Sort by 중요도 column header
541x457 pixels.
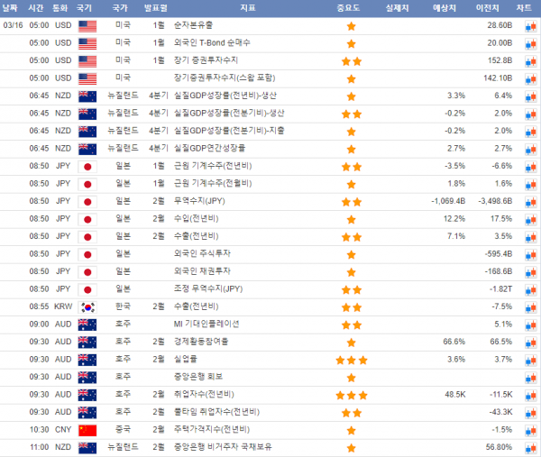351,8
